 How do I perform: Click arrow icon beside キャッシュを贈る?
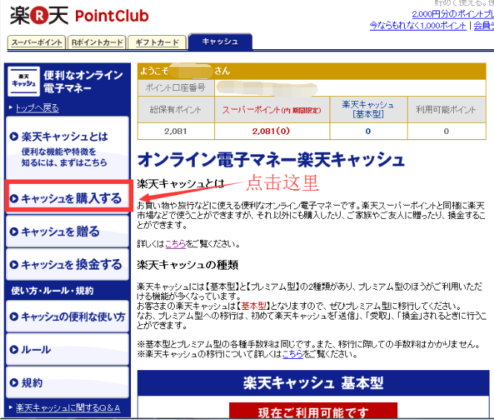pos(14,232)
